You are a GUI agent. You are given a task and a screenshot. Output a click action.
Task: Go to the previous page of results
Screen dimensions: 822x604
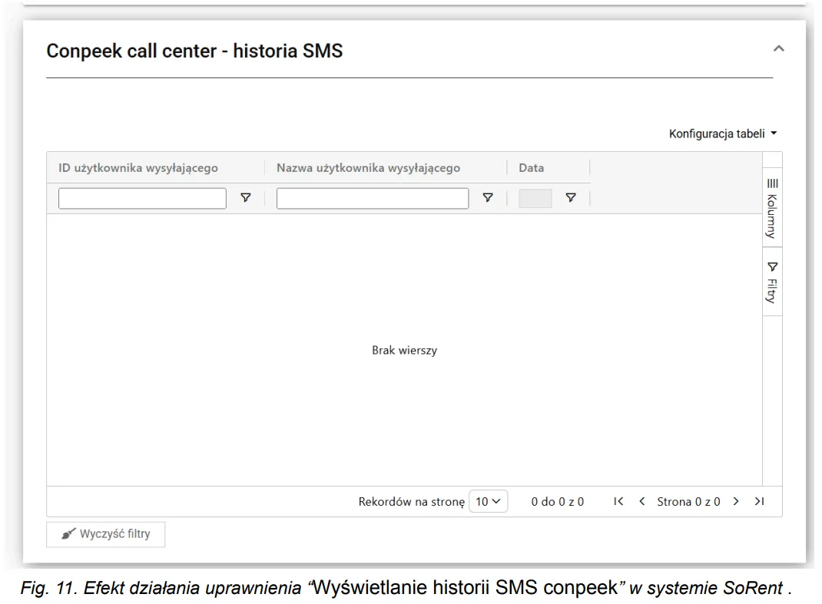point(642,501)
